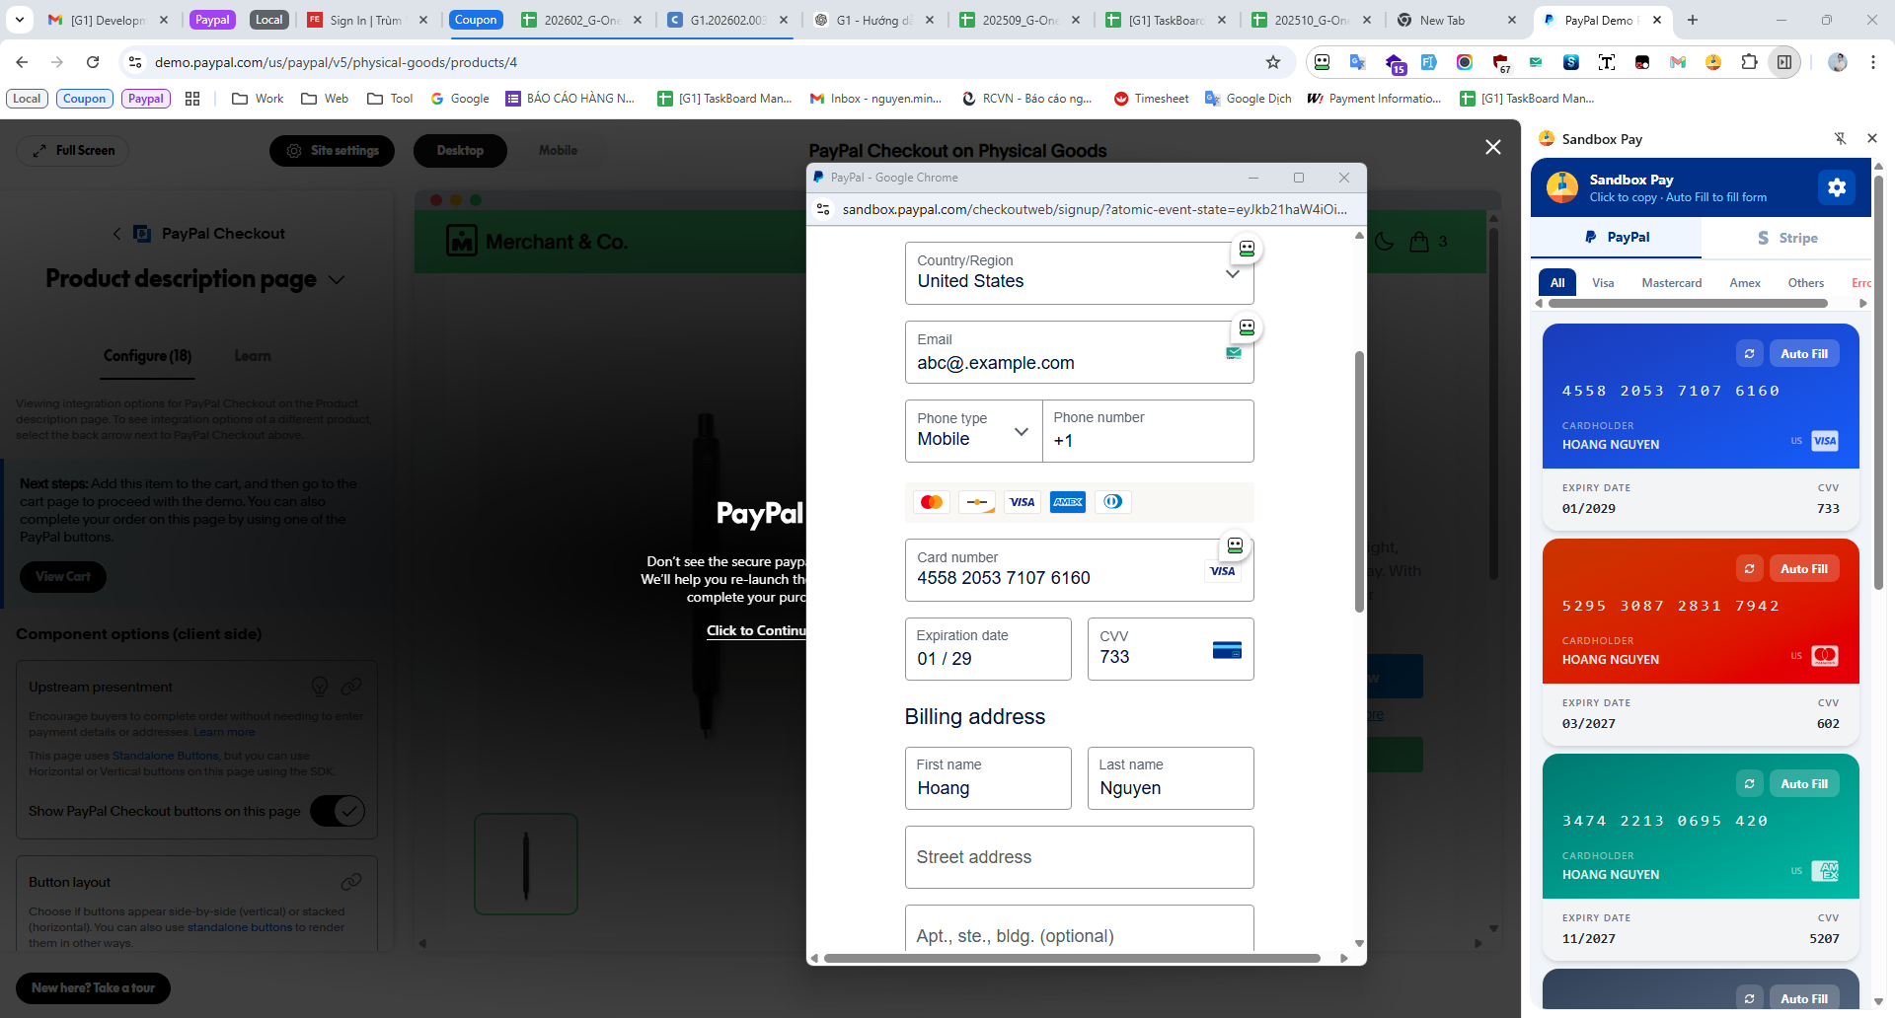Select the pen product thumbnail
The height and width of the screenshot is (1018, 1895).
pyautogui.click(x=526, y=864)
